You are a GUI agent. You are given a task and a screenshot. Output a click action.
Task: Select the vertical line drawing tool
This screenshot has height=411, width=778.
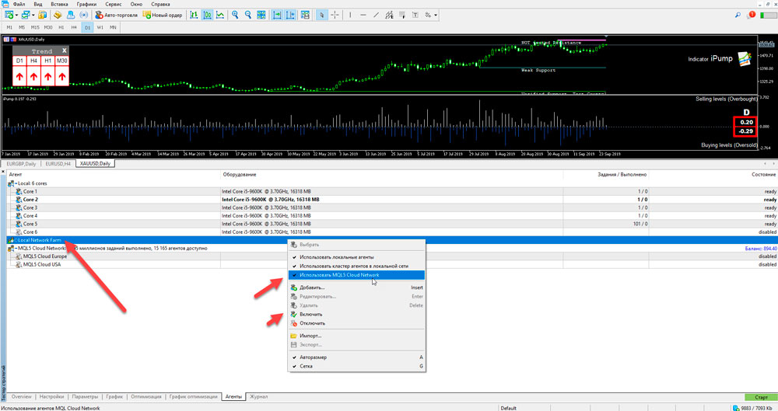[x=350, y=15]
